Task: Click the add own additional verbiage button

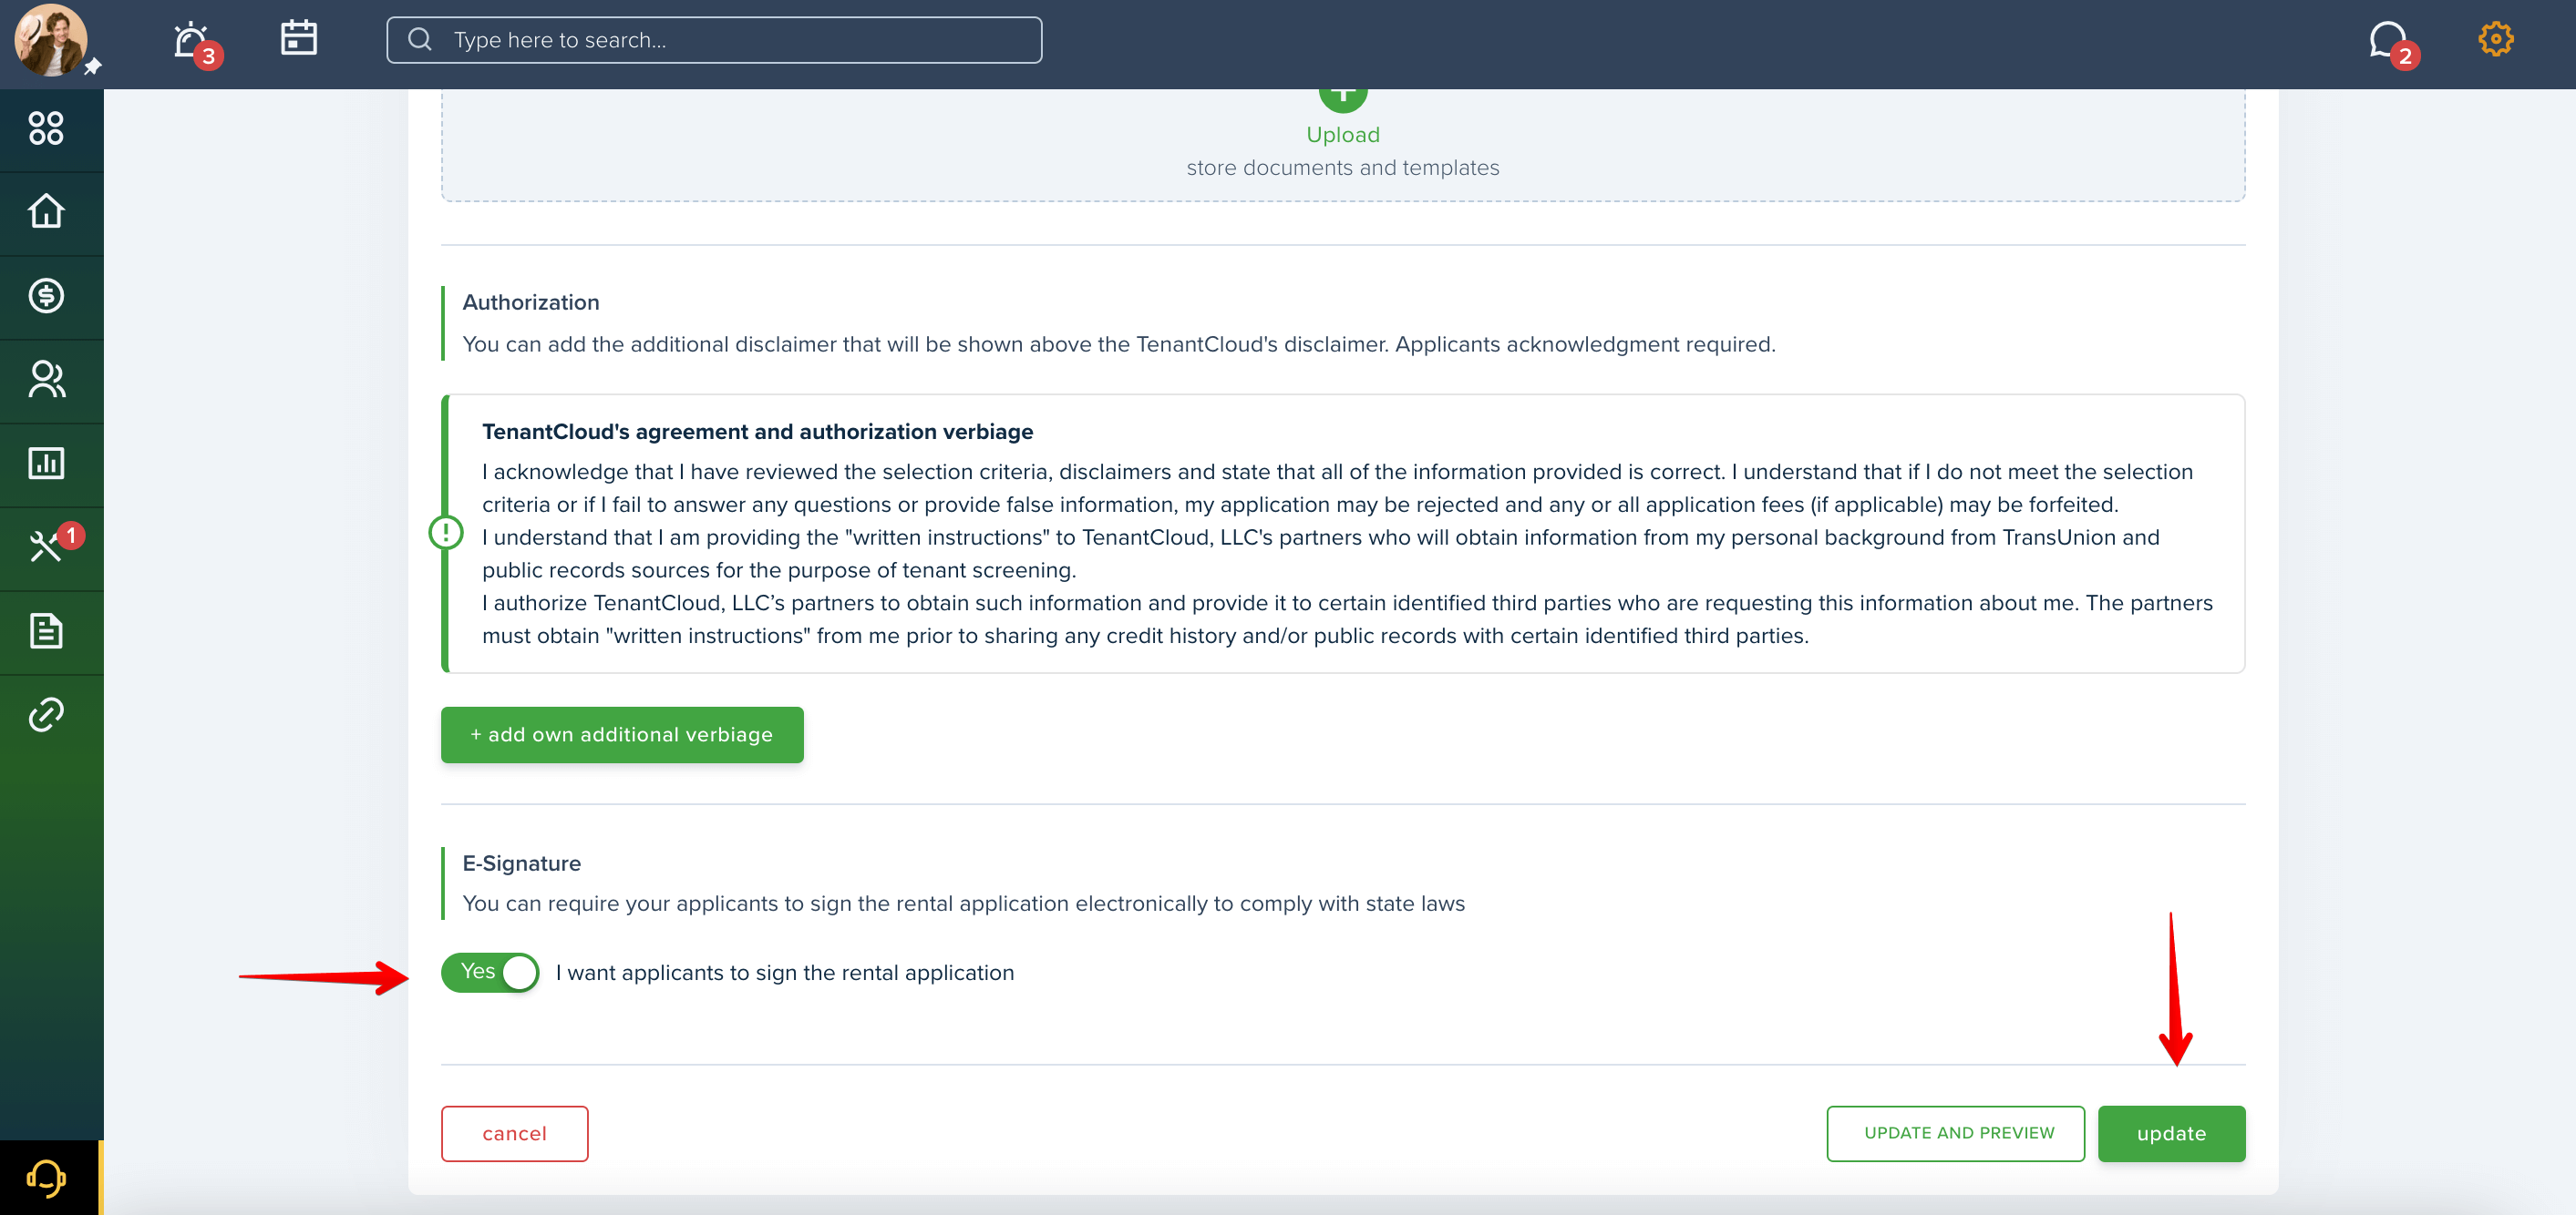Action: point(622,734)
